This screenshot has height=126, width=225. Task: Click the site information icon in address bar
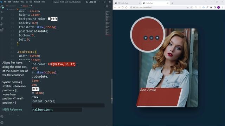pos(131,7)
